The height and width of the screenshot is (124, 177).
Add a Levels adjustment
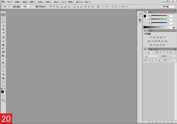click(x=154, y=37)
